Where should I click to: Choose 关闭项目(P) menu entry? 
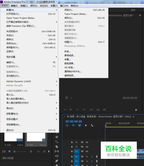29,31
